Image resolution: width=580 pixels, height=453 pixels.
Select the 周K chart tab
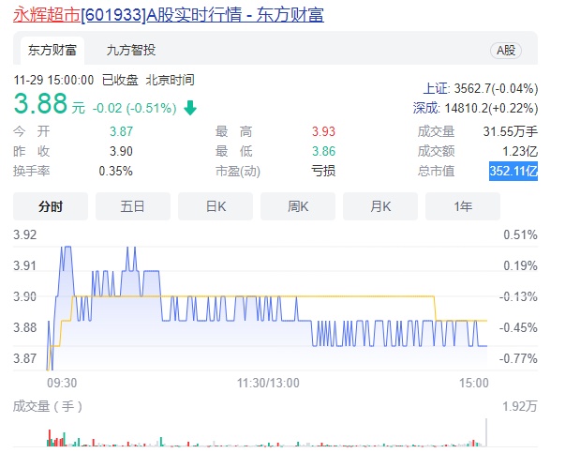click(298, 206)
